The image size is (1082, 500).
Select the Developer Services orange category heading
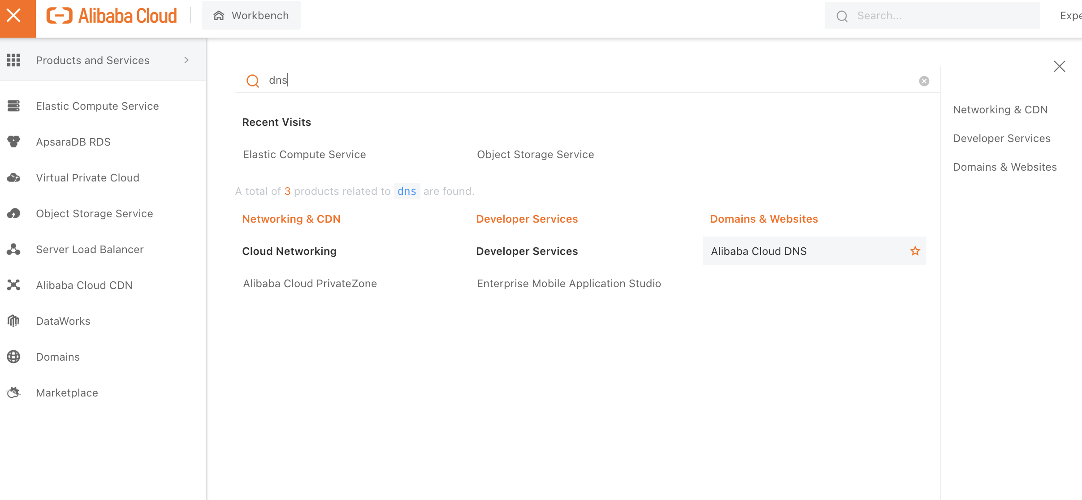(527, 219)
